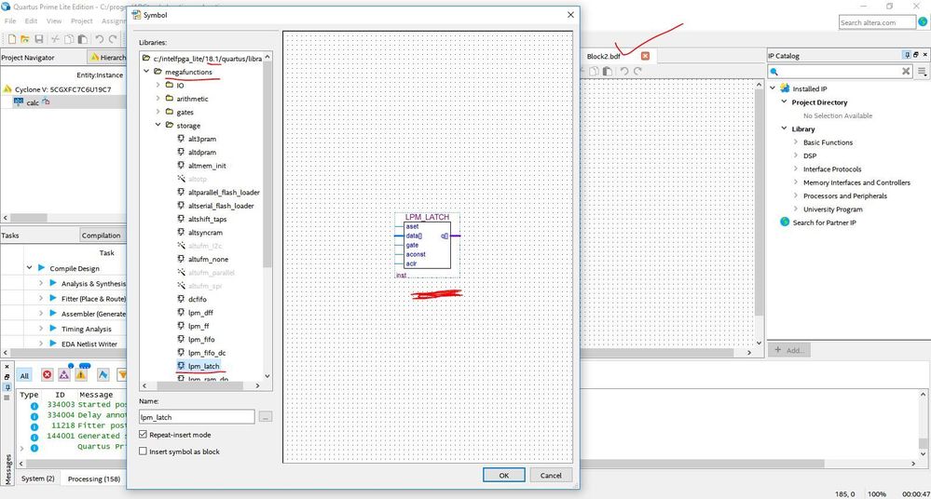Screen dimensions: 931x499
Task: Click the blue flag message filter icon
Action: point(103,375)
